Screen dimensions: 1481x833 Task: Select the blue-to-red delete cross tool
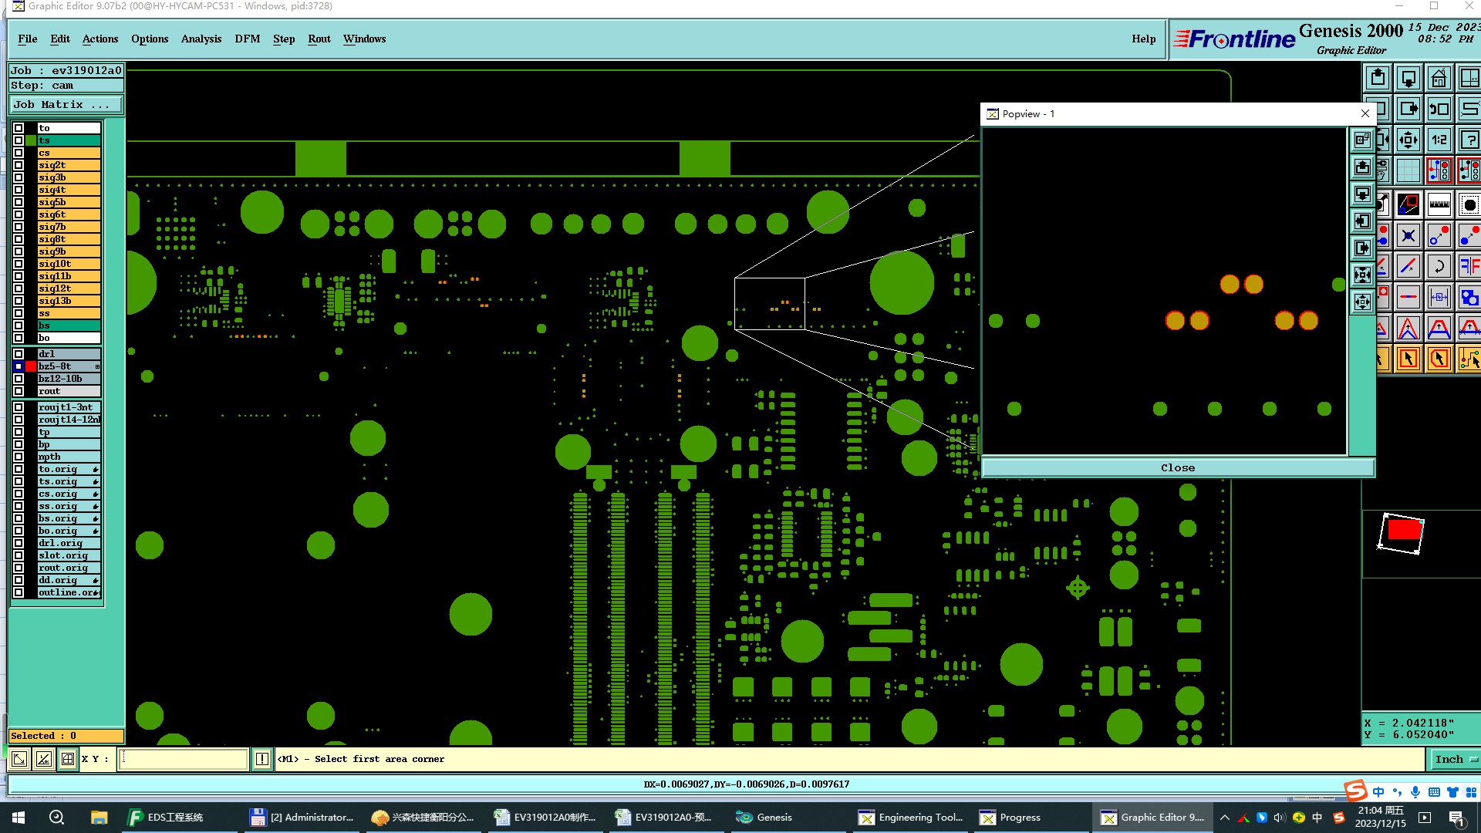click(x=1408, y=235)
